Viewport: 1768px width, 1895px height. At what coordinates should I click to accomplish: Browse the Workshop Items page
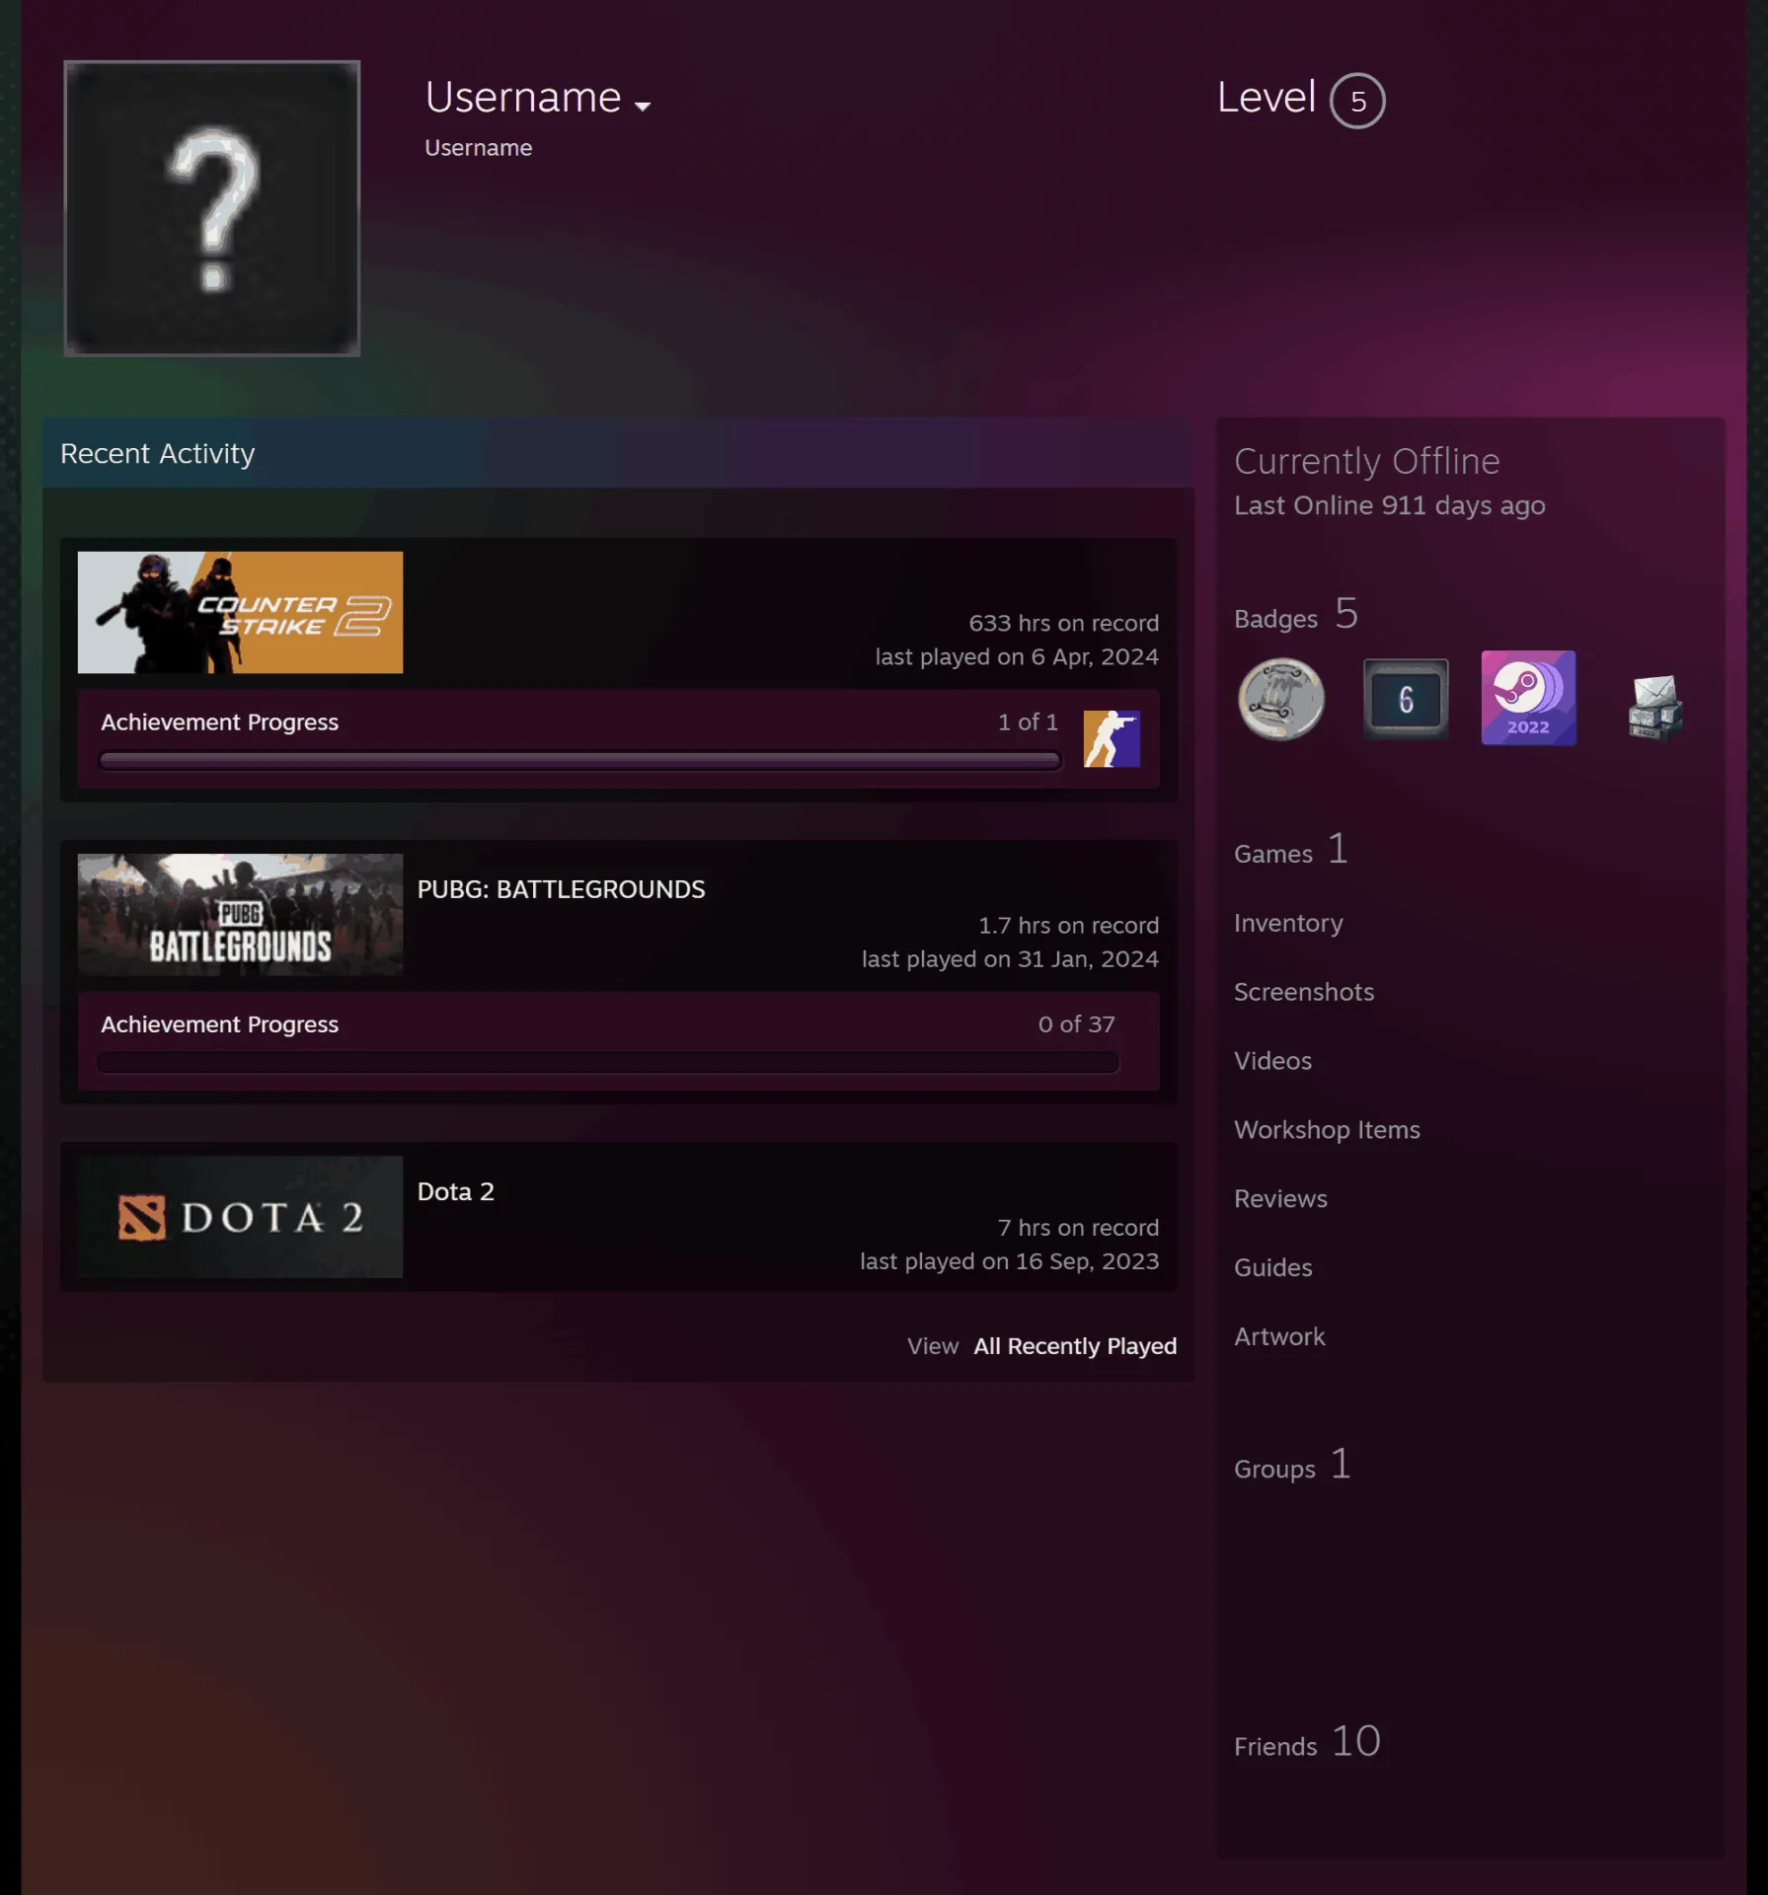1327,1130
